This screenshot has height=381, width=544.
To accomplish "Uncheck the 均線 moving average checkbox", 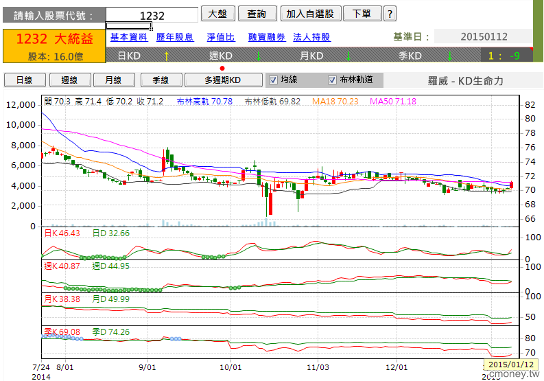I will [272, 80].
